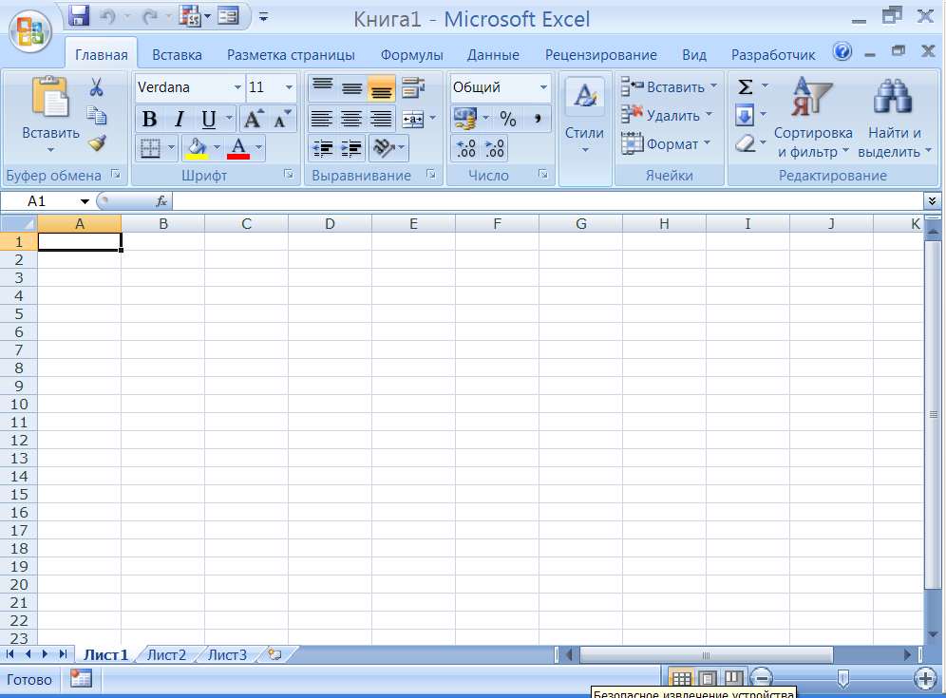
Task: Click the Undo arrow icon
Action: pos(107,16)
